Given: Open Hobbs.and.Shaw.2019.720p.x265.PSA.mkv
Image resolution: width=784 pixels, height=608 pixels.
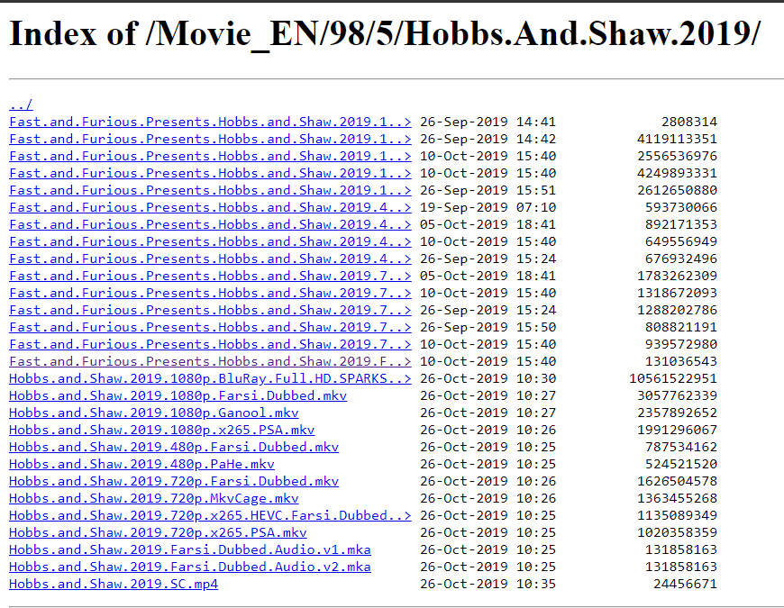Looking at the screenshot, I should pyautogui.click(x=158, y=532).
